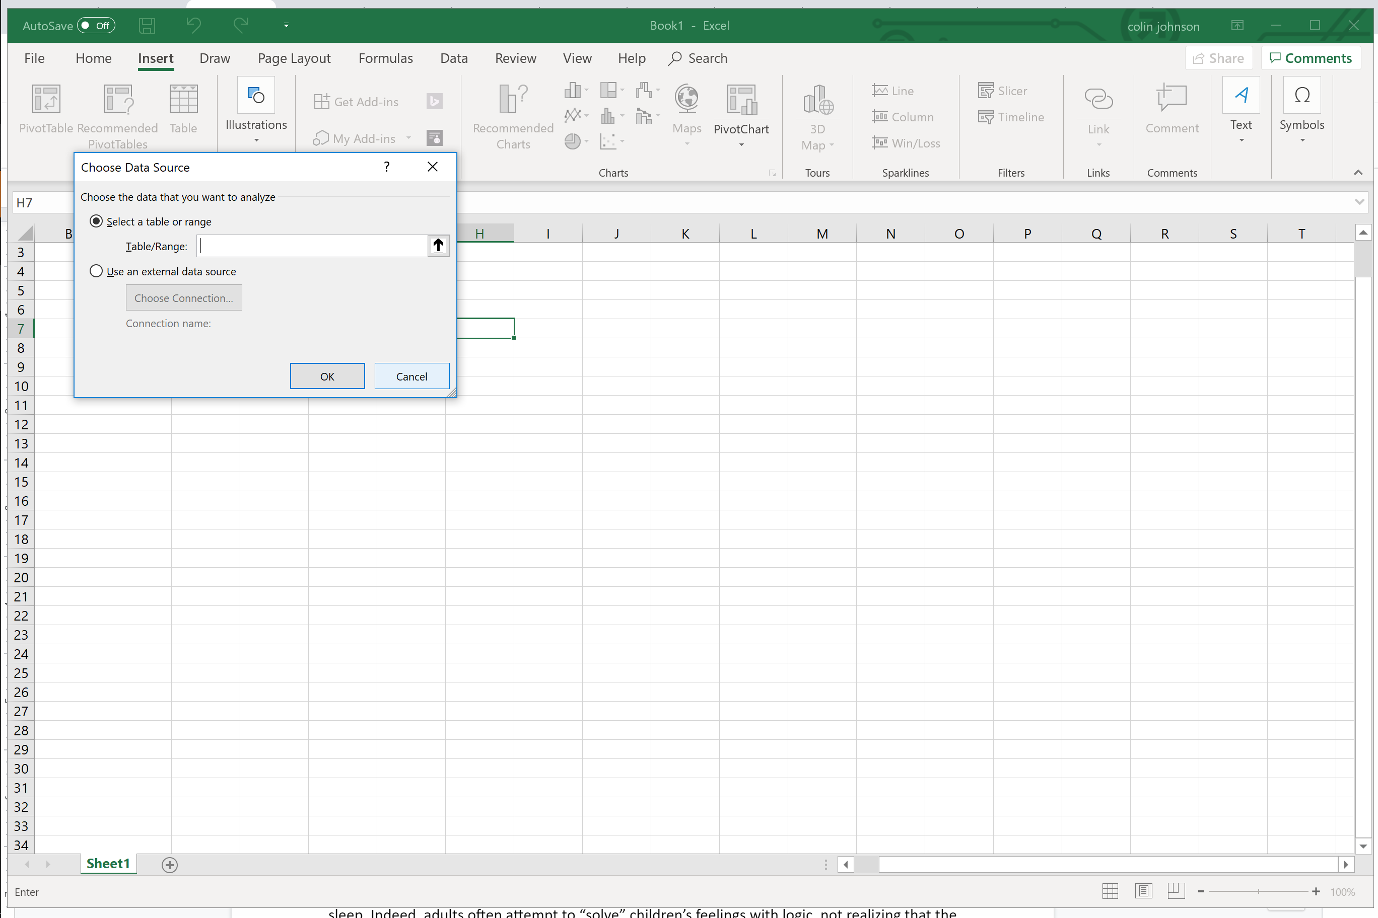The height and width of the screenshot is (918, 1378).
Task: Switch to Page Break Preview view icon
Action: (x=1176, y=891)
